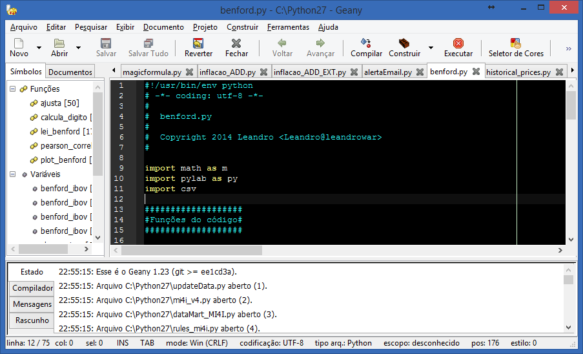This screenshot has height=354, width=583.
Task: Click the Construir brick icon
Action: [x=404, y=43]
